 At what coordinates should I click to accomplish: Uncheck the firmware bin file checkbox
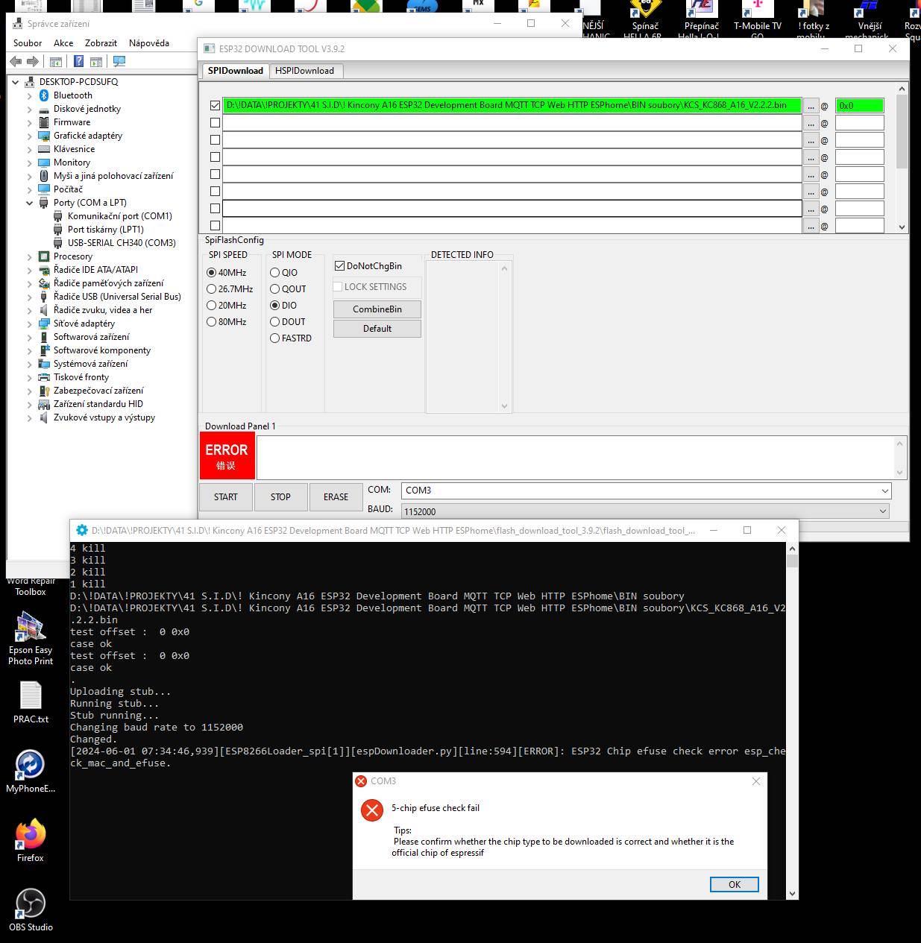(x=216, y=106)
